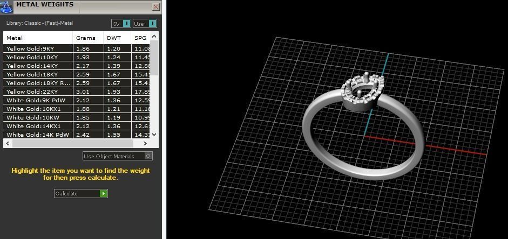
Task: Click the horizontal scroll right arrow
Action: (x=145, y=143)
